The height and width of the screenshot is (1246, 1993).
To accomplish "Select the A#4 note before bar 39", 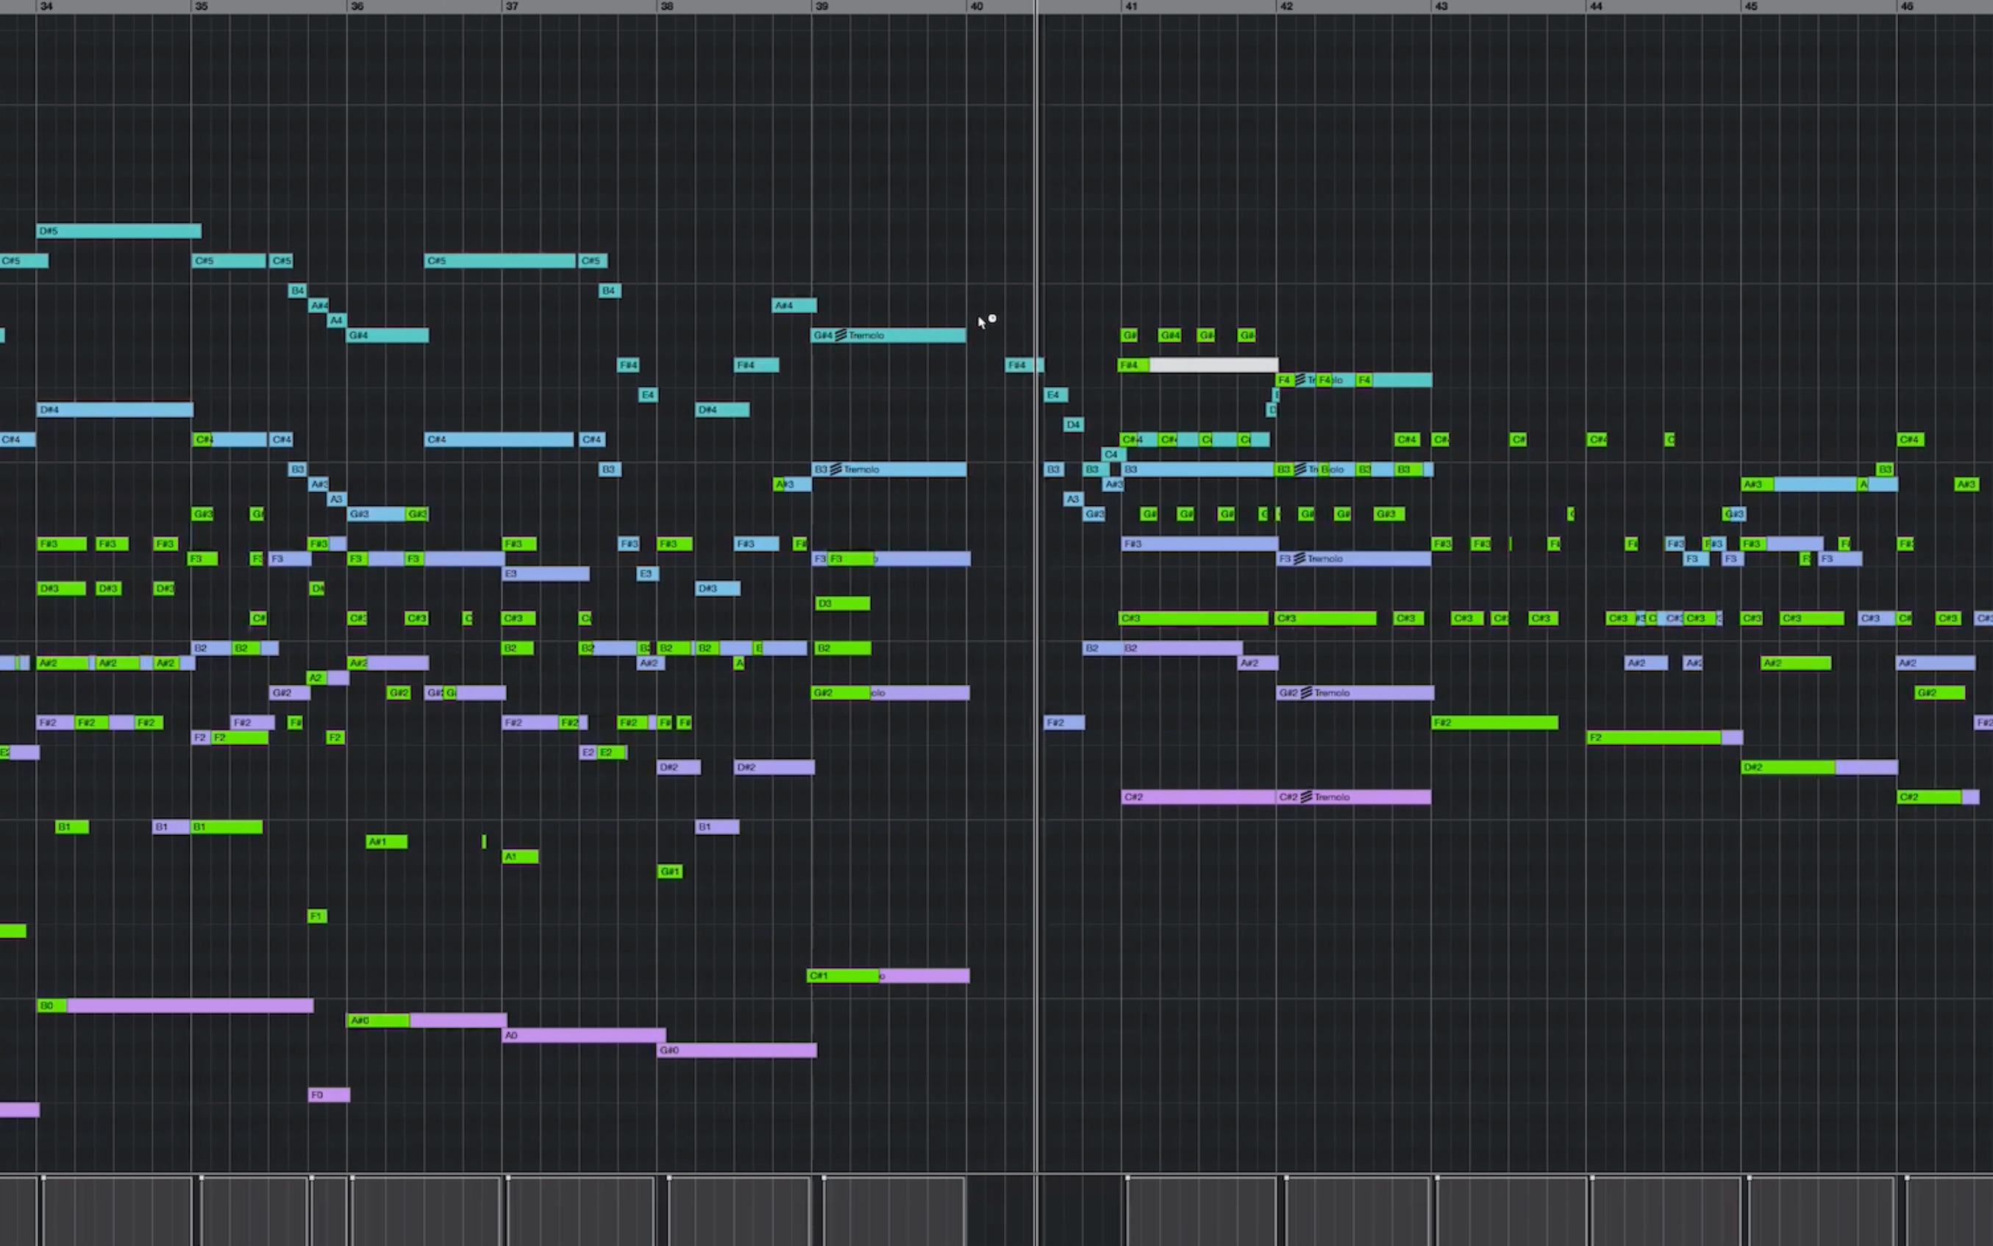I will tap(794, 306).
